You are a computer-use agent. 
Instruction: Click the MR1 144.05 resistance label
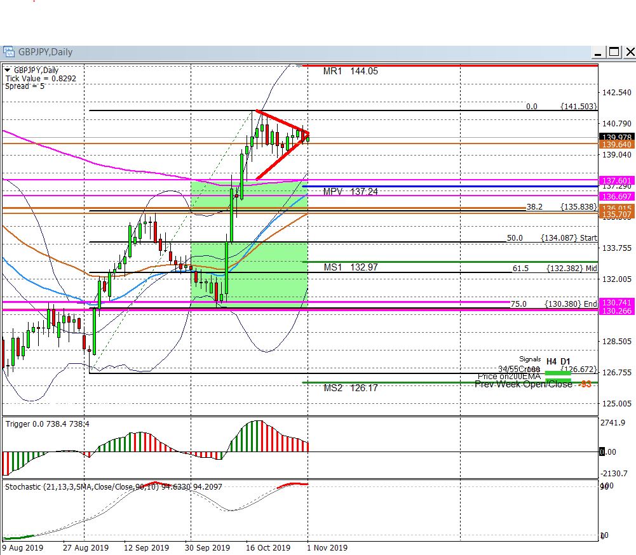pyautogui.click(x=350, y=72)
